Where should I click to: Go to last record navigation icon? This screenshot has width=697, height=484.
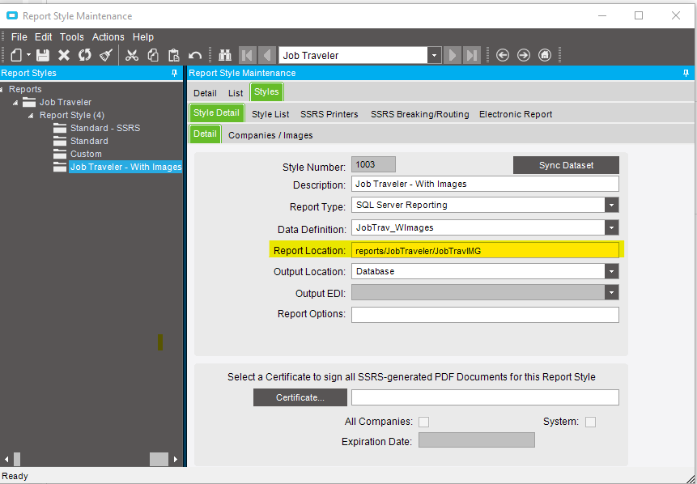tap(472, 55)
